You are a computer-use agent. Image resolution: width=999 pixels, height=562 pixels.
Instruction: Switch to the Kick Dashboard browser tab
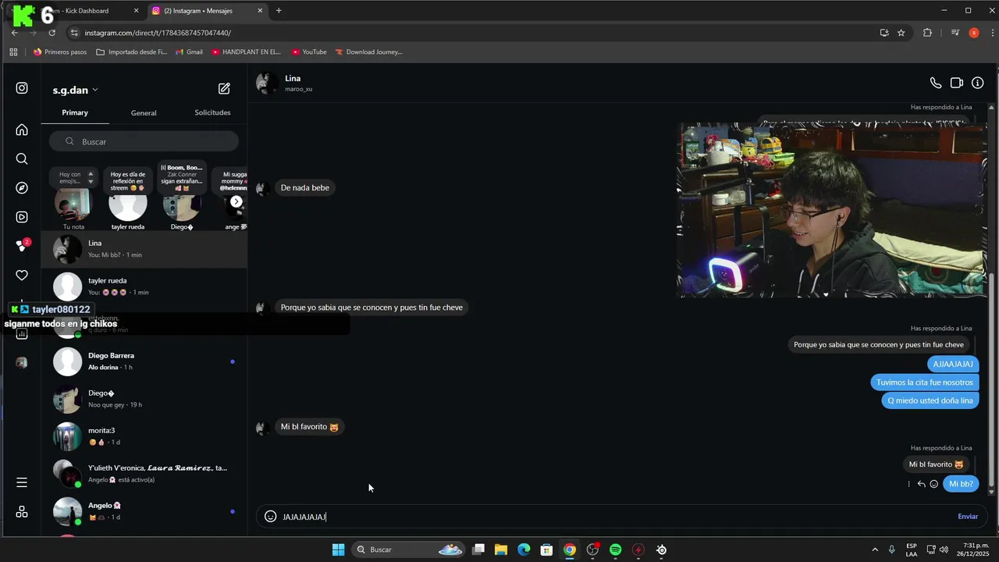point(86,11)
